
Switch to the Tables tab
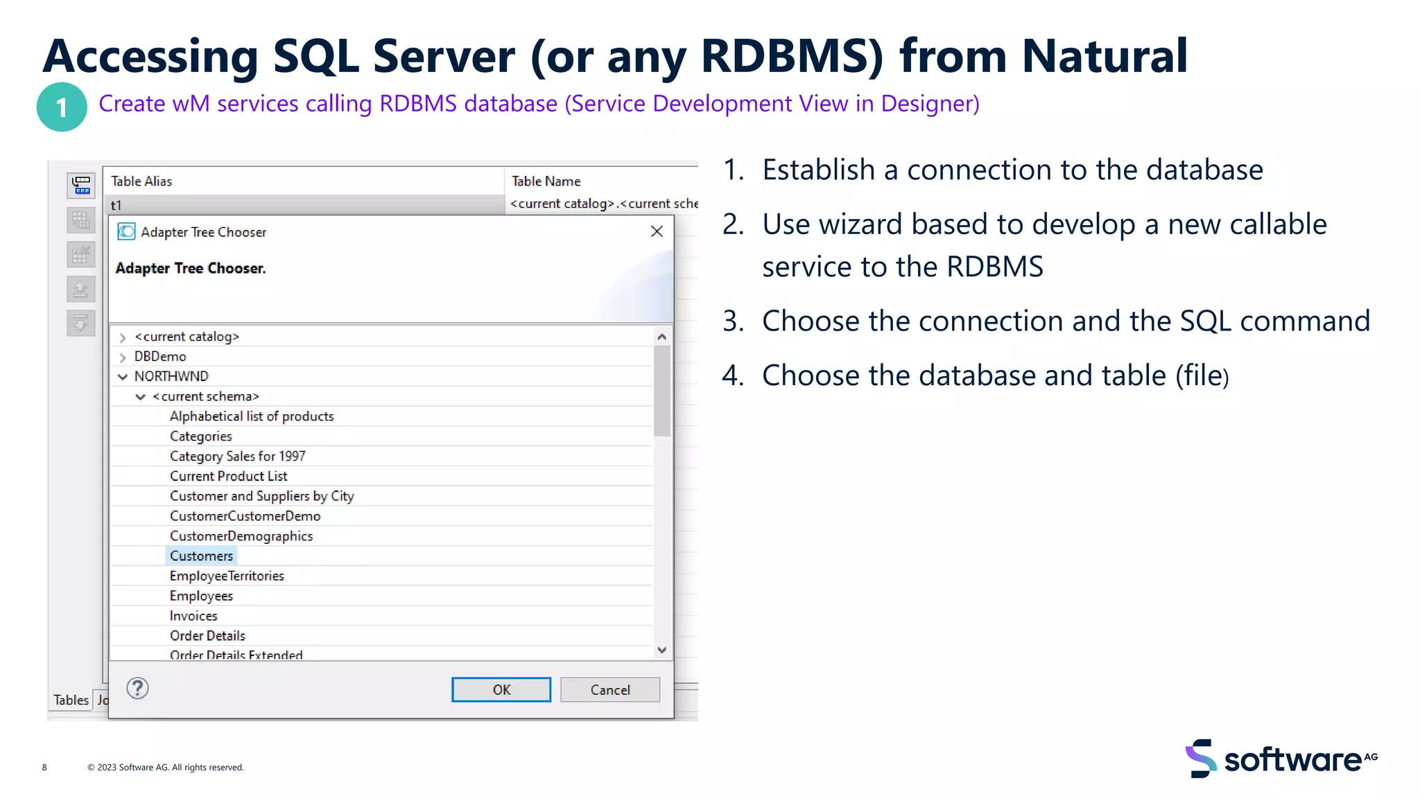point(71,700)
